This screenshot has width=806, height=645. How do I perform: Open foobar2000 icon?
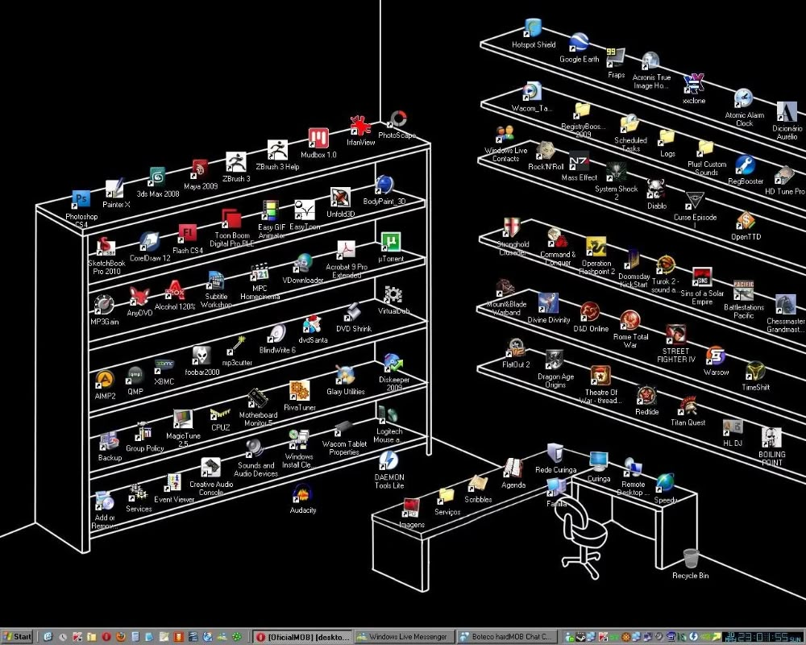point(201,356)
